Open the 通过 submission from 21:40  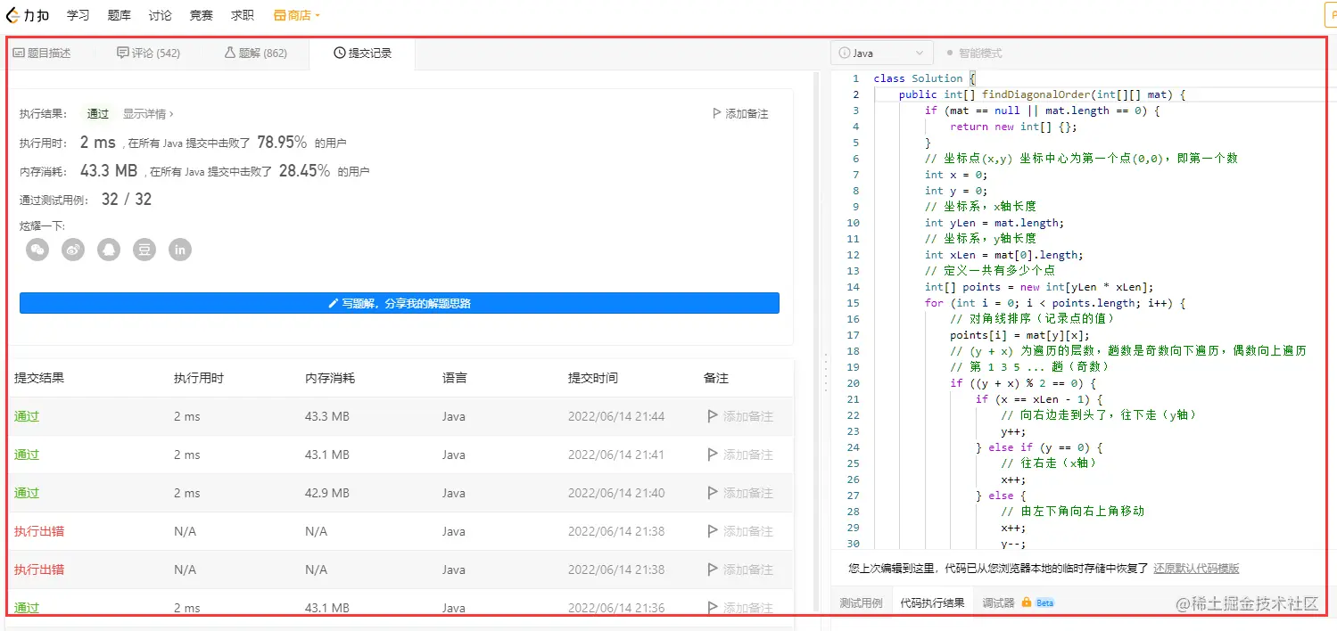[x=27, y=493]
